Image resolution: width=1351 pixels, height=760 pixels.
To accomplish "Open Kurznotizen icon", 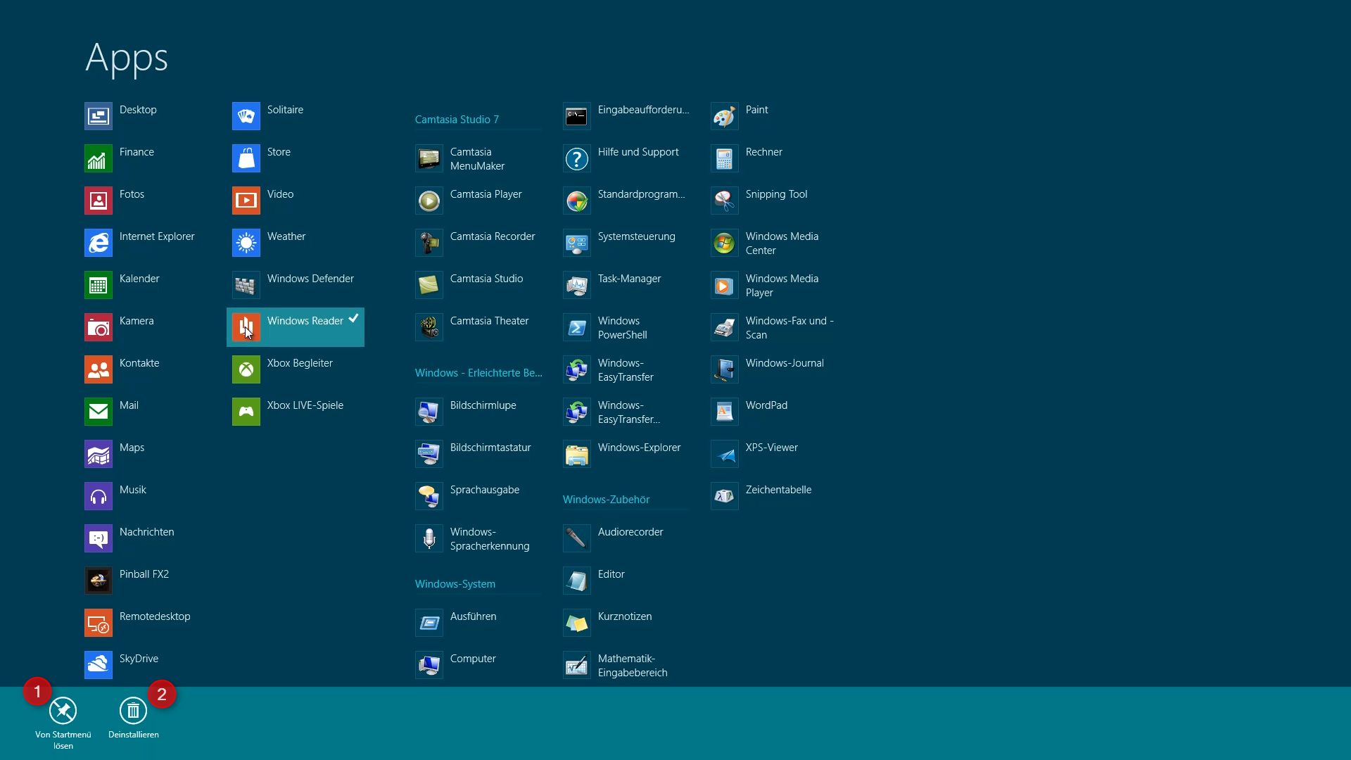I will pyautogui.click(x=577, y=623).
